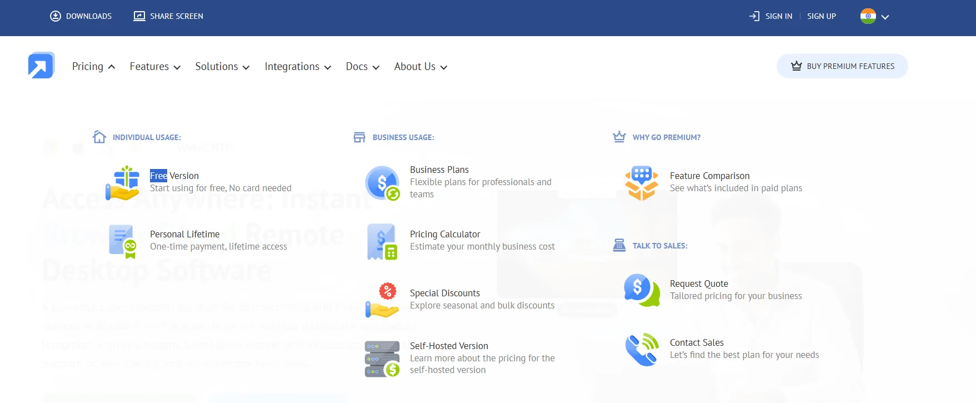Click the Business Plans dollar coin icon
The image size is (976, 403).
[382, 183]
